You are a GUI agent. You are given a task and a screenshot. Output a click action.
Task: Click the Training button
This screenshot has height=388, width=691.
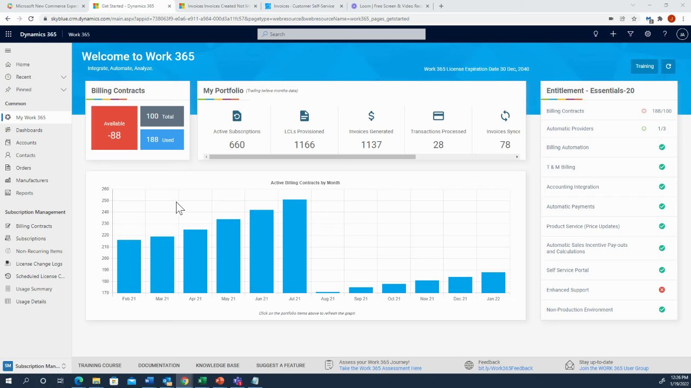[x=645, y=66]
